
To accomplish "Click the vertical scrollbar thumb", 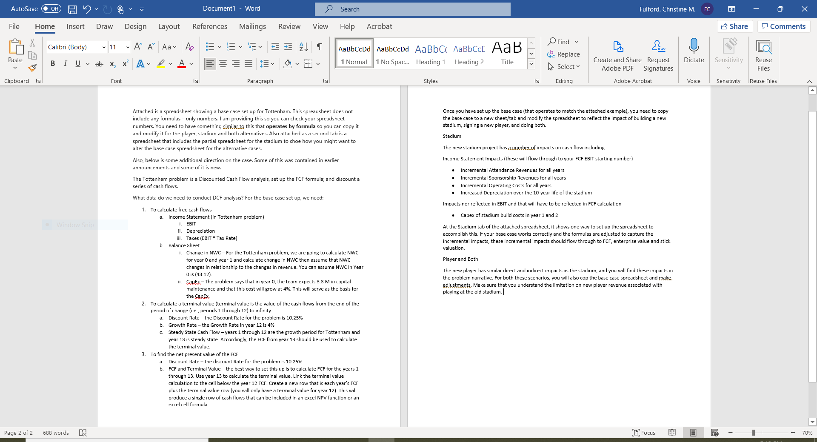I will [812, 246].
